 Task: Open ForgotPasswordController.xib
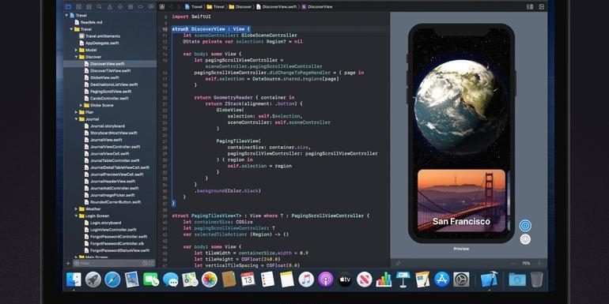pyautogui.click(x=114, y=243)
